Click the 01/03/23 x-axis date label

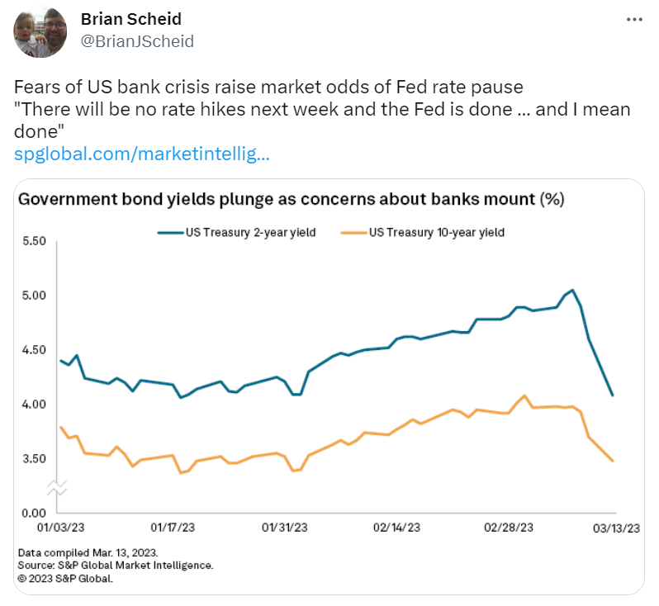(x=59, y=527)
